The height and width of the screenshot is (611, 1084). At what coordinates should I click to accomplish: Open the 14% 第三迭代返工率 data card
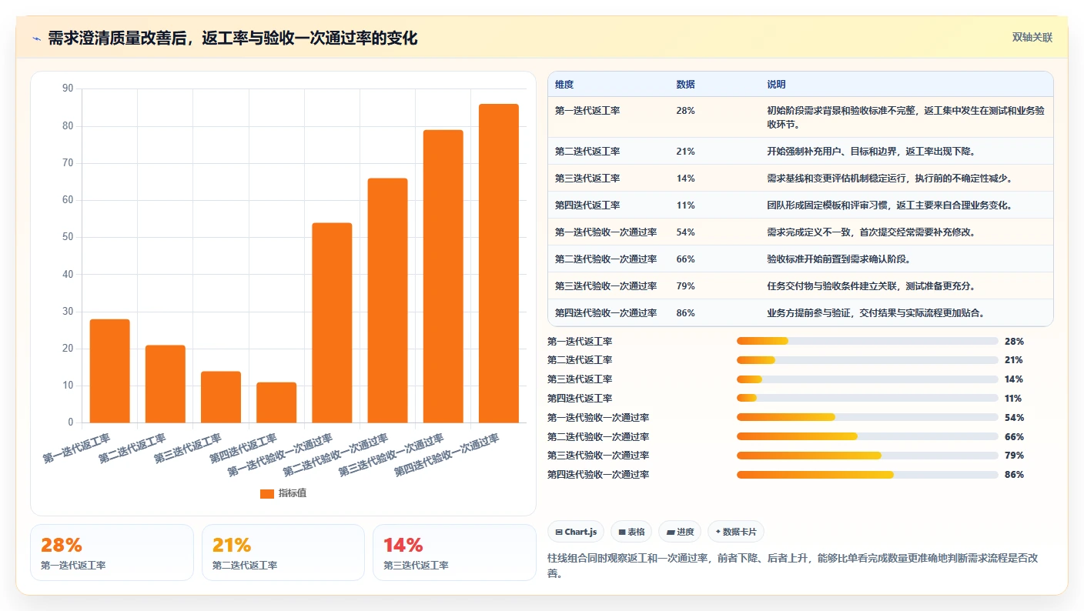tap(454, 553)
